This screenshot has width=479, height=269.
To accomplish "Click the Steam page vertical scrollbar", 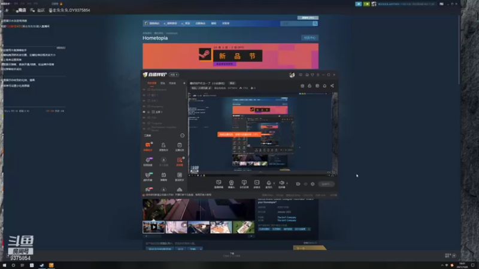I will [x=459, y=50].
